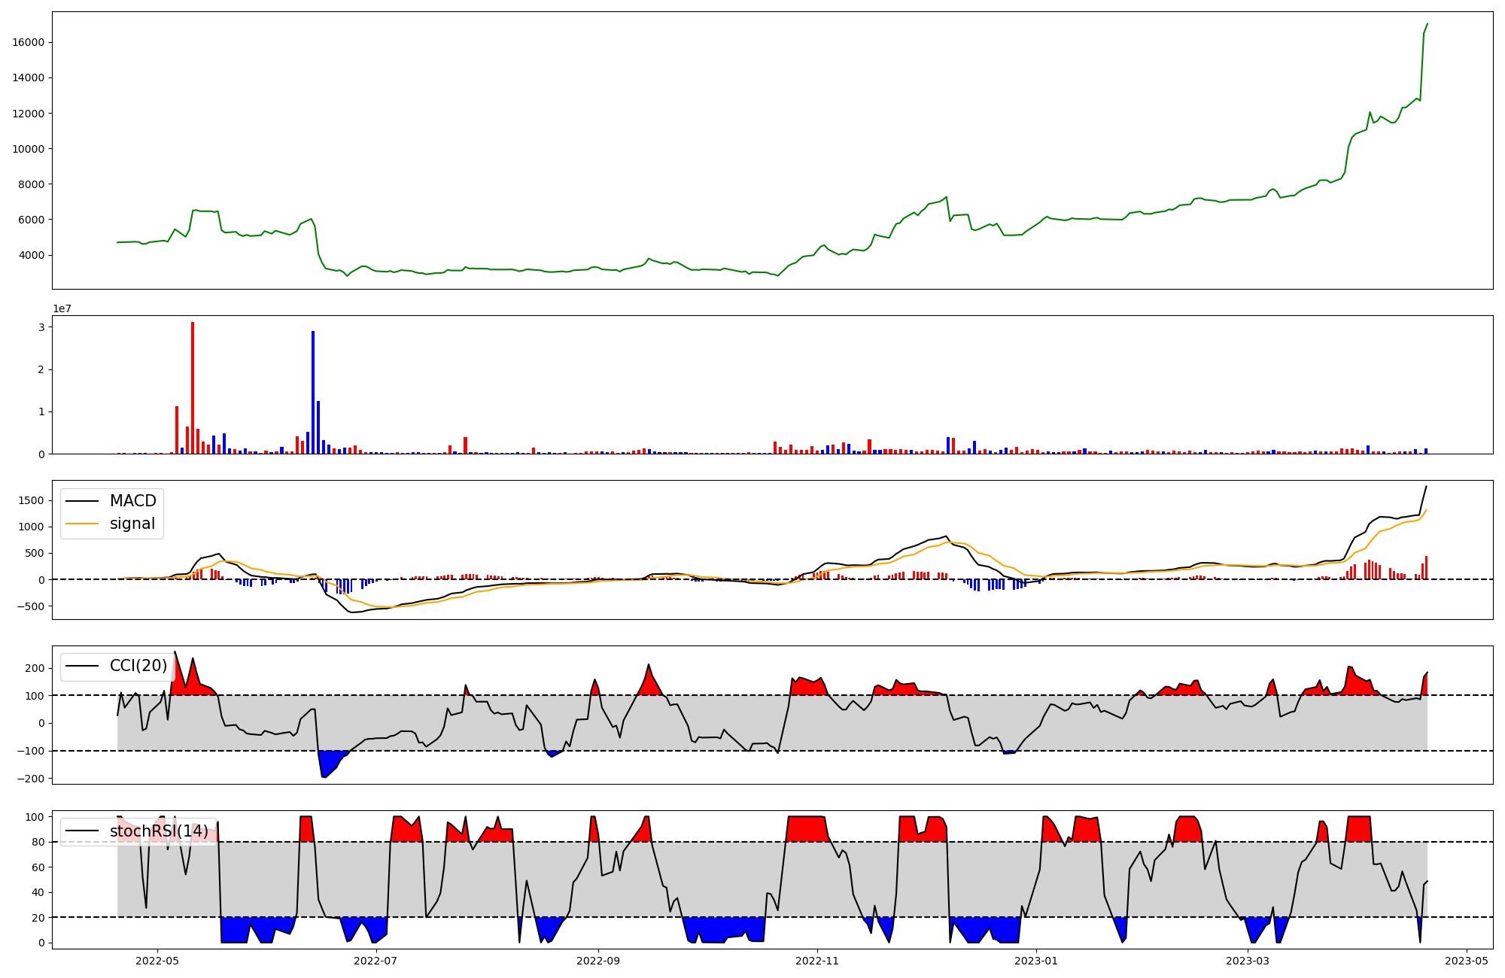Click the 1500 MACD axis label
The image size is (1505, 978).
(x=31, y=500)
